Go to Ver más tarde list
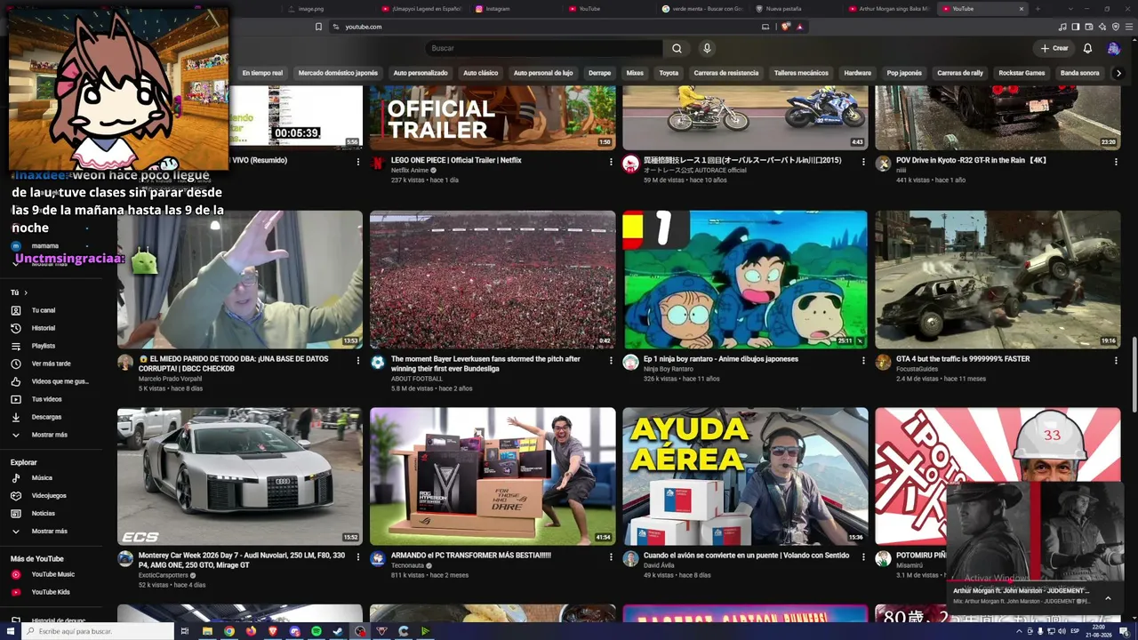 (51, 364)
